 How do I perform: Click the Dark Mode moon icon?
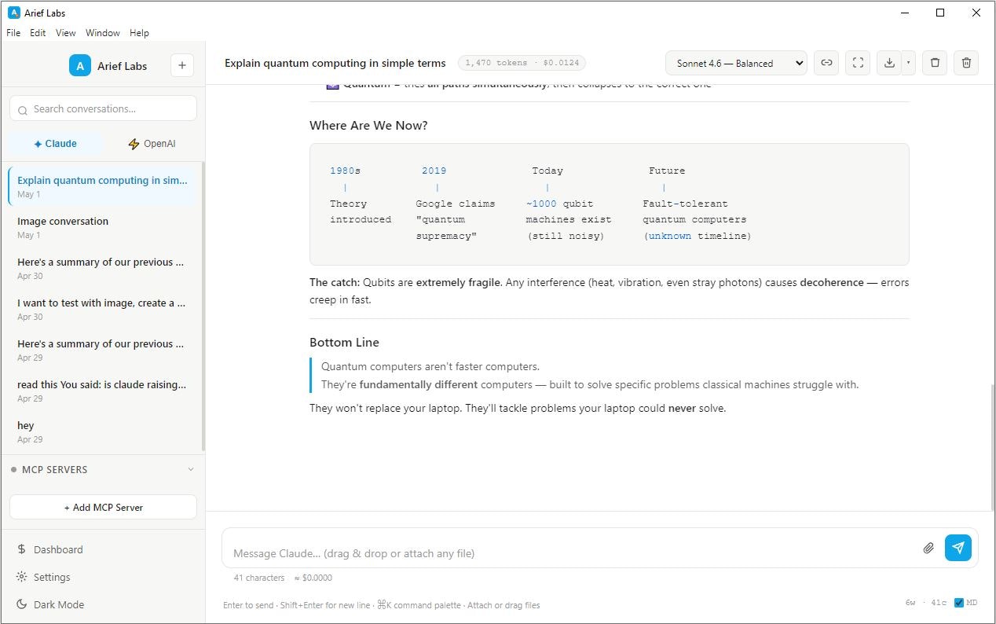22,604
